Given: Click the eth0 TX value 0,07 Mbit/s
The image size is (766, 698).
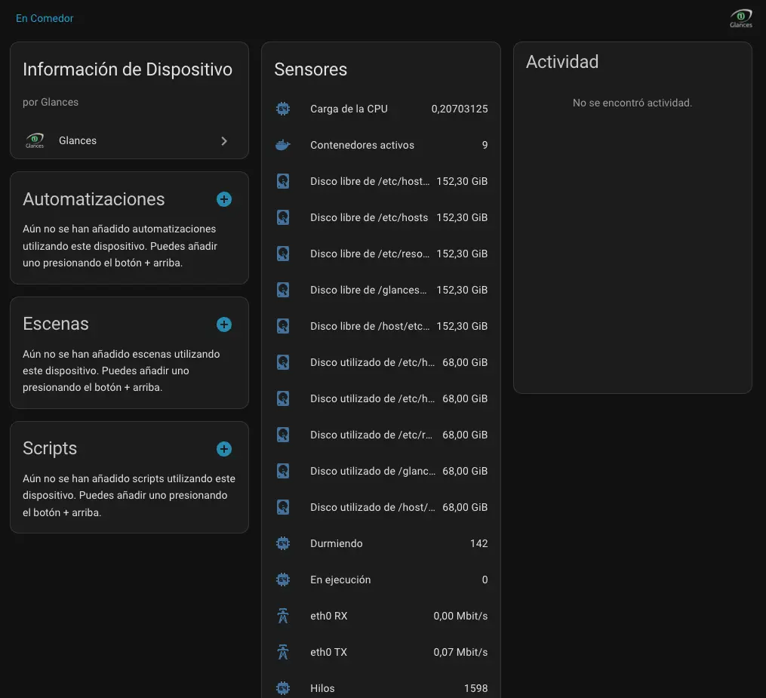Looking at the screenshot, I should (460, 652).
